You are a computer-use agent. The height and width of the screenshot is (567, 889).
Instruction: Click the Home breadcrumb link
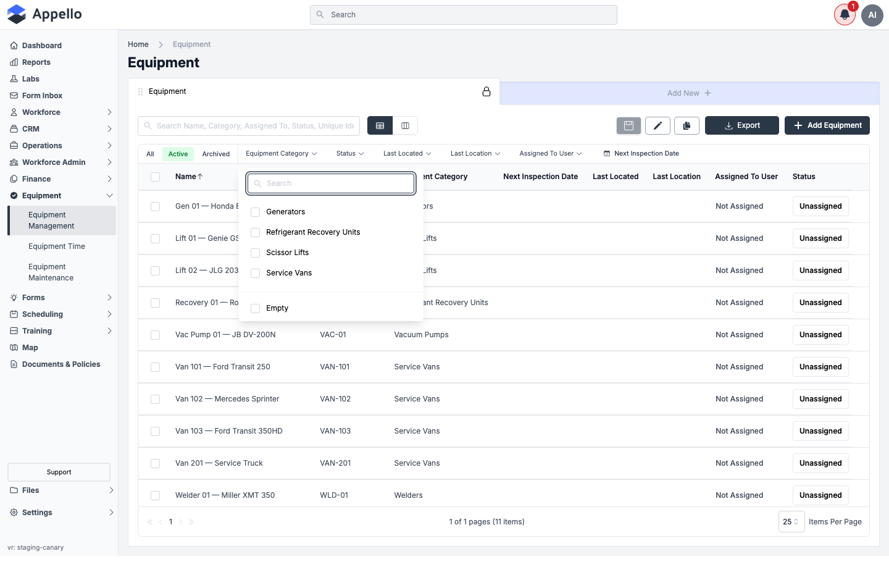[x=138, y=44]
